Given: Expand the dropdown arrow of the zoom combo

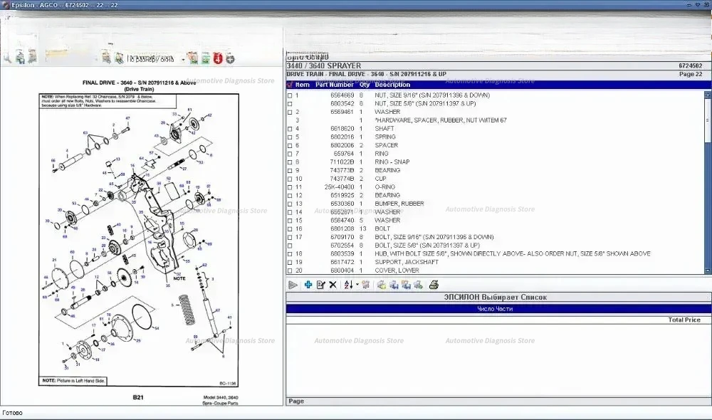Looking at the screenshot, I should point(183,59).
